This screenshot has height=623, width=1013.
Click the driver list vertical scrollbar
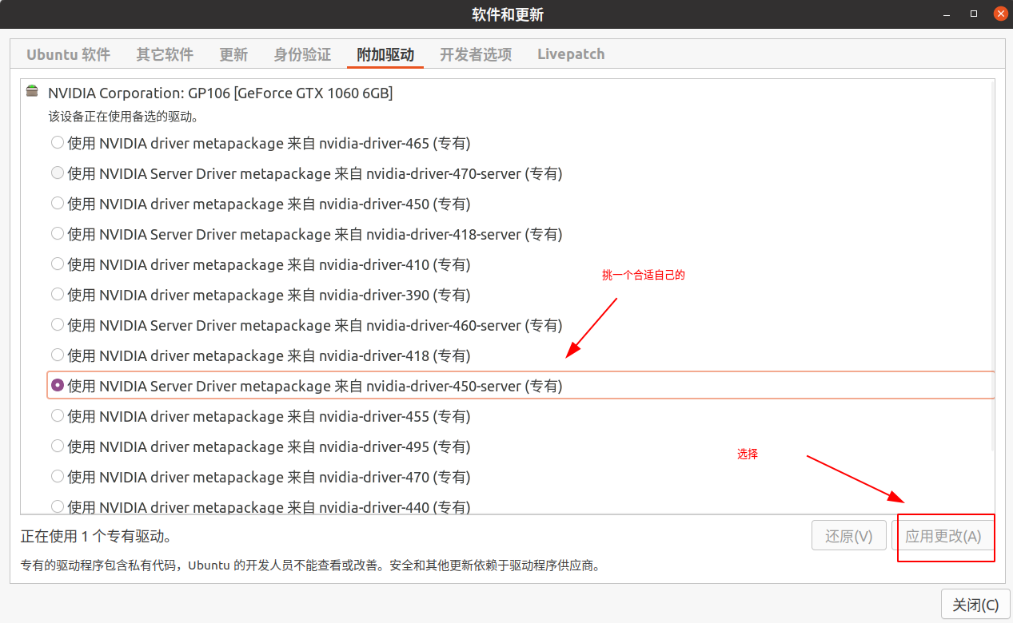pyautogui.click(x=992, y=268)
